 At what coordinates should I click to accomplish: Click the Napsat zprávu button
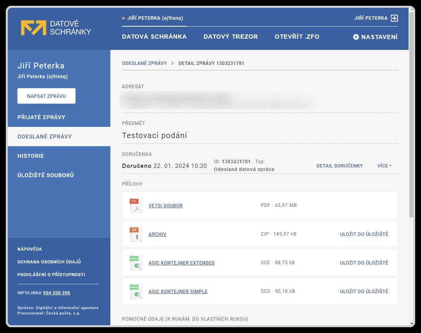pos(46,96)
